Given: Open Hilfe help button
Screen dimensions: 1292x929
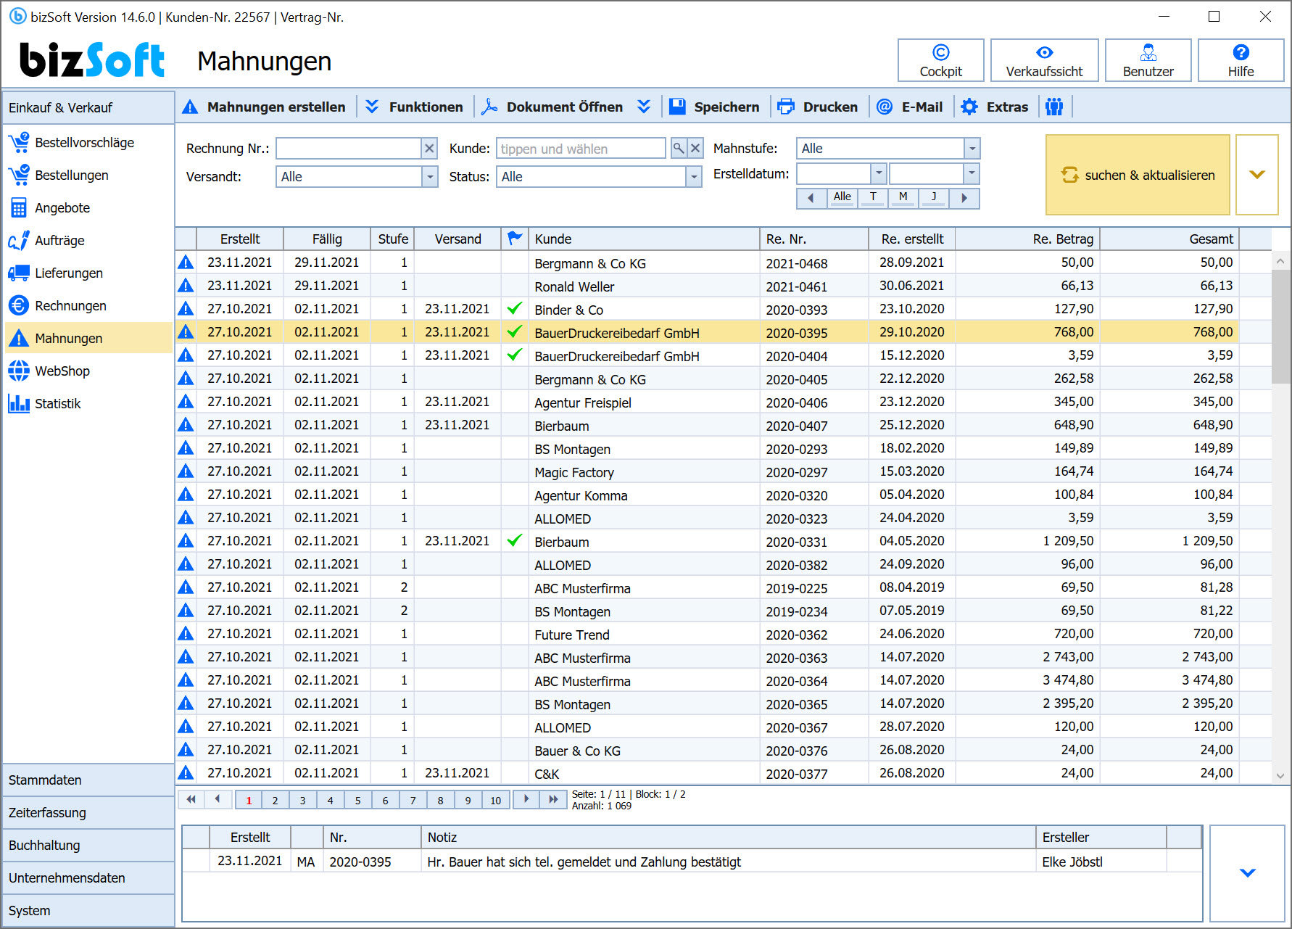Looking at the screenshot, I should pyautogui.click(x=1241, y=60).
